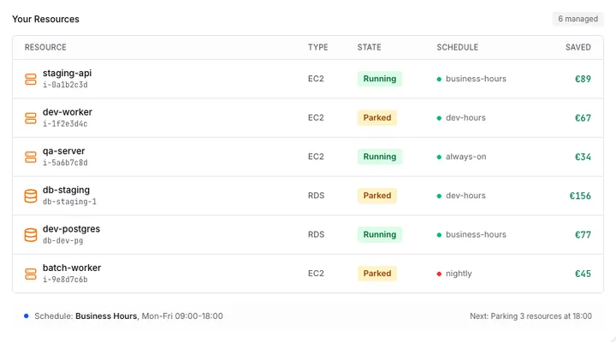Viewport: 616px width, 342px height.
Task: Click the EC2 type for batch-worker
Action: tap(316, 274)
